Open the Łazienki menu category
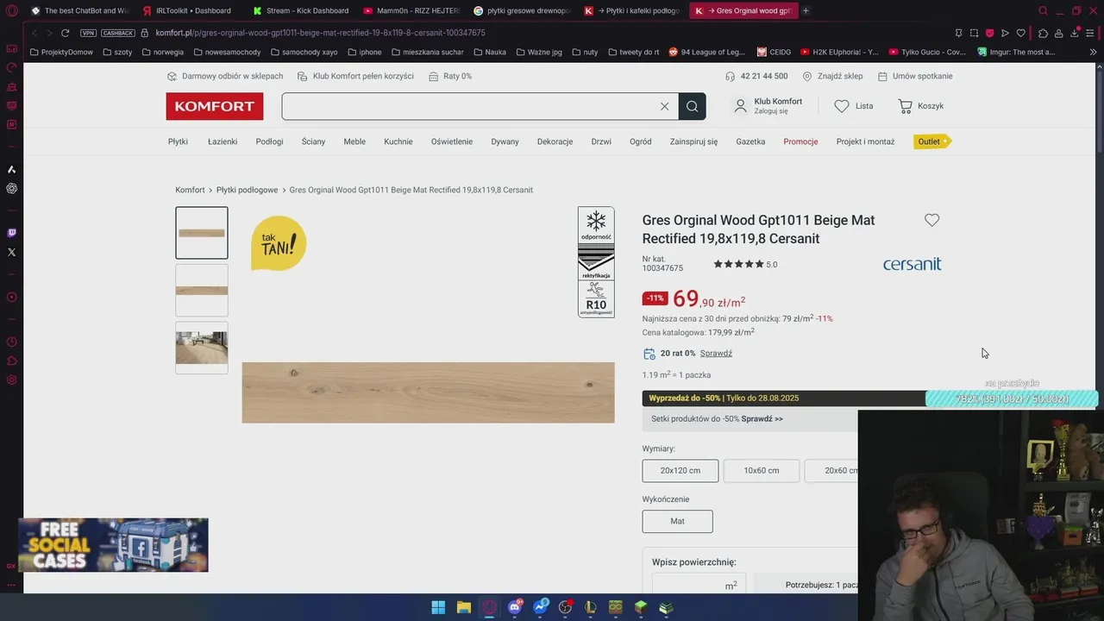This screenshot has height=621, width=1104. (x=223, y=141)
